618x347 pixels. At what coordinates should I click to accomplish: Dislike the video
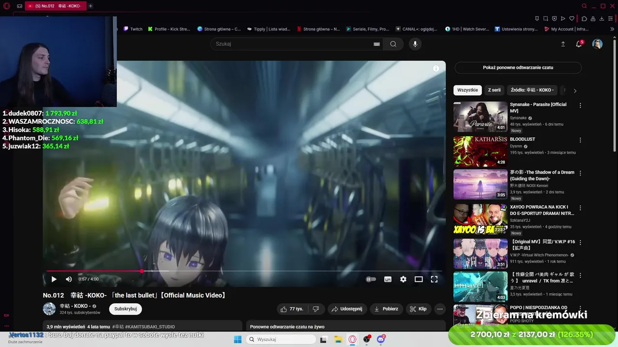(x=316, y=309)
